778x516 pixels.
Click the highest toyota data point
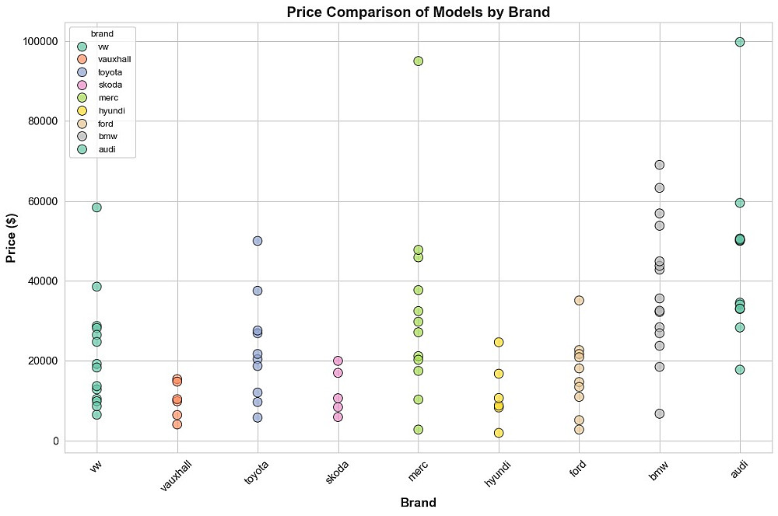click(258, 241)
